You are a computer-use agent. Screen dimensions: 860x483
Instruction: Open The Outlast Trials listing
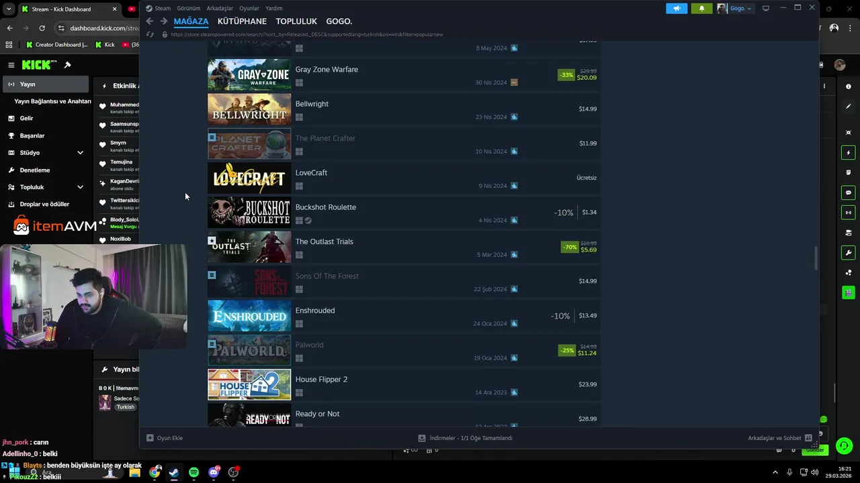point(404,247)
